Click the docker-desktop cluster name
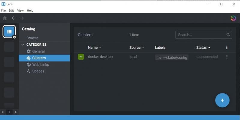The image size is (240, 120). pos(100,57)
